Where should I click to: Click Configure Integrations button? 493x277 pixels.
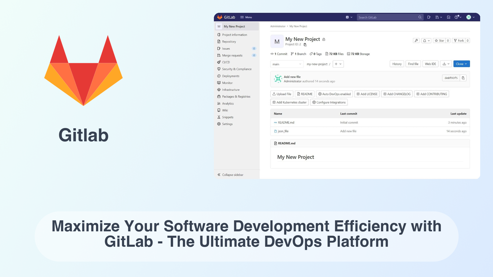click(329, 102)
